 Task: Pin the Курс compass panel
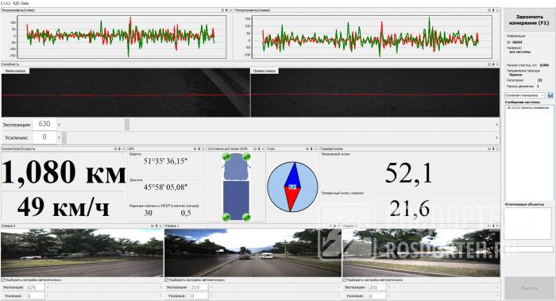coord(311,149)
